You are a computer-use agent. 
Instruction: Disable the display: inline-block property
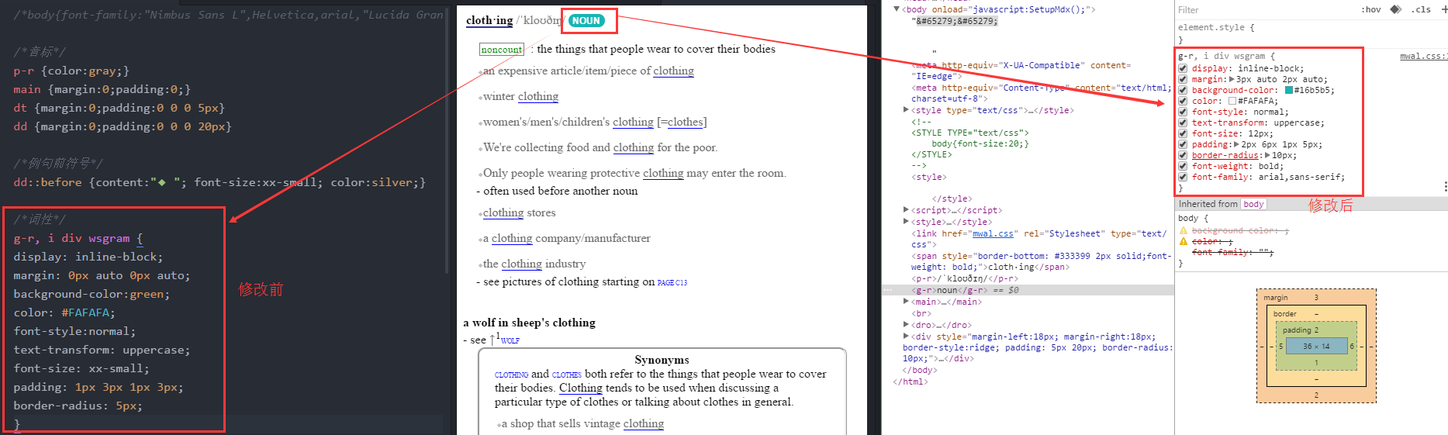[1183, 68]
